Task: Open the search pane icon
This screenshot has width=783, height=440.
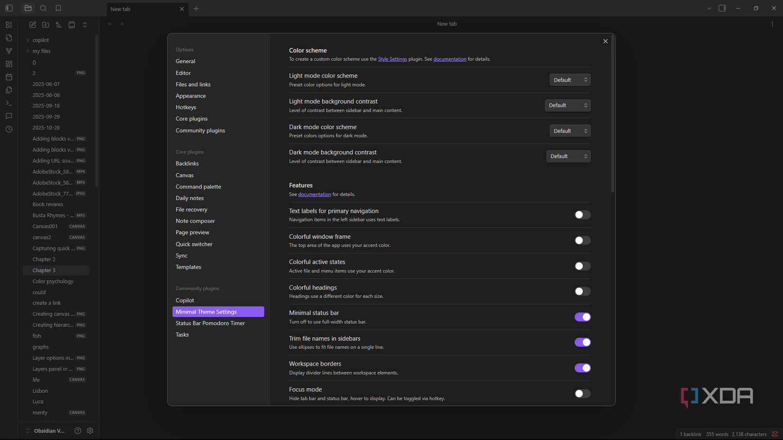Action: (43, 8)
